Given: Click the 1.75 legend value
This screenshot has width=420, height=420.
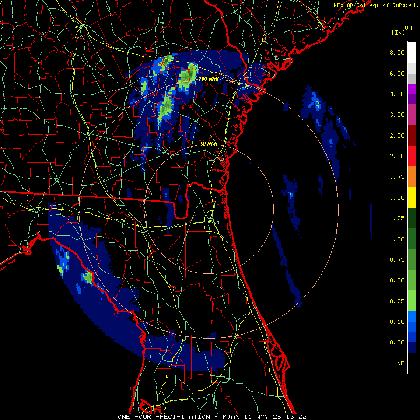Looking at the screenshot, I should tap(397, 177).
